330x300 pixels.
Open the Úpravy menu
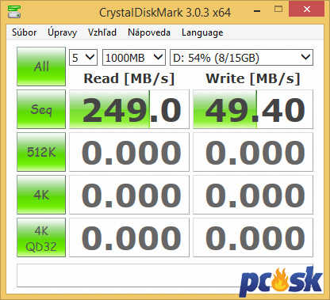tap(62, 32)
